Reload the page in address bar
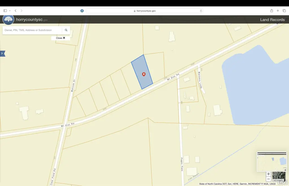 tap(201, 11)
